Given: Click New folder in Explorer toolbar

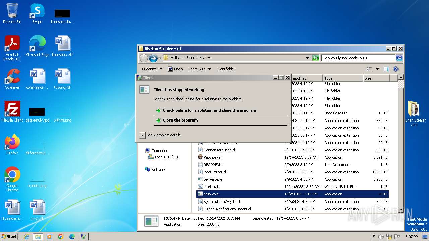Looking at the screenshot, I should pyautogui.click(x=226, y=69).
